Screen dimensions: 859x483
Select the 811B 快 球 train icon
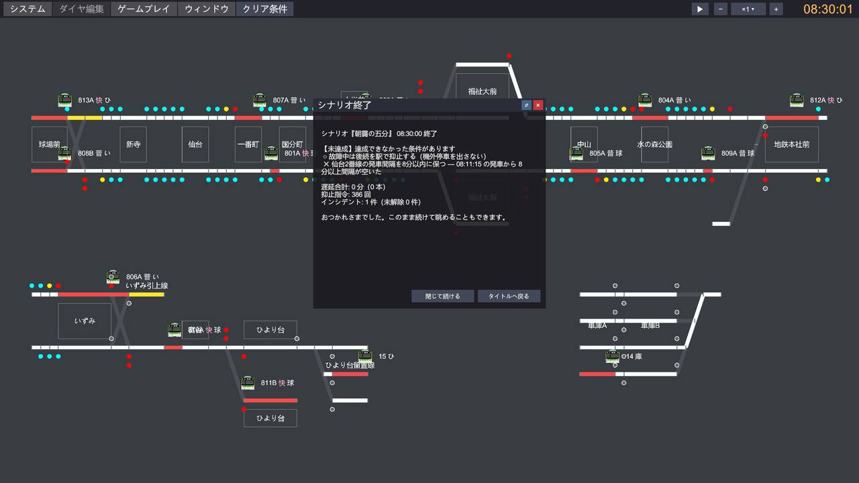click(x=248, y=383)
